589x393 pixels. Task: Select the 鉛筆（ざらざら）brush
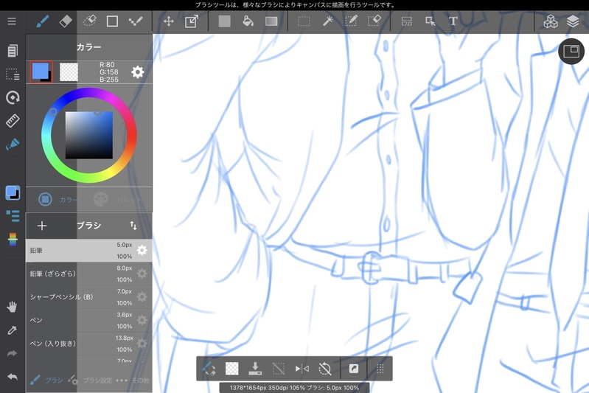[88, 274]
